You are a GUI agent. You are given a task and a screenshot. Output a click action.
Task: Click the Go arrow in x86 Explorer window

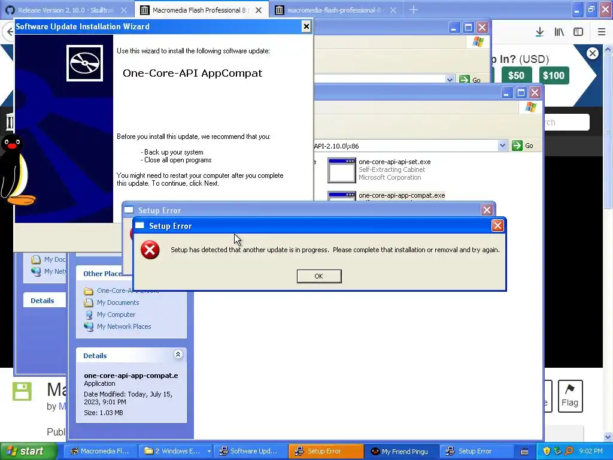[517, 146]
